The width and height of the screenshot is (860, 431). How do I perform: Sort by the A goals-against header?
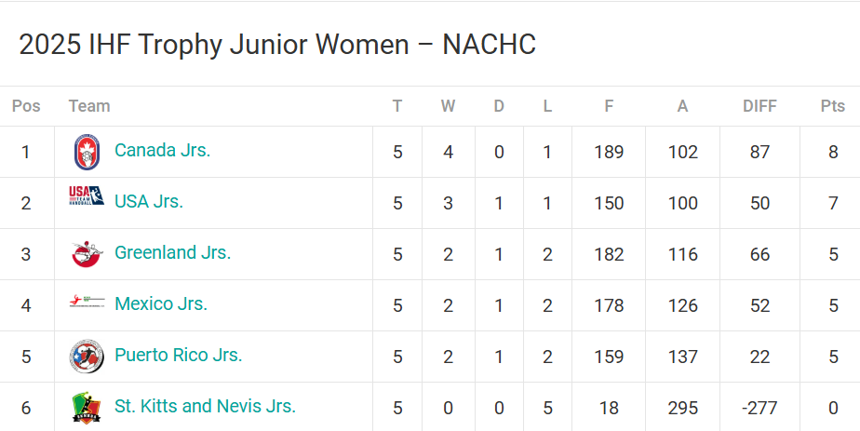(x=682, y=106)
